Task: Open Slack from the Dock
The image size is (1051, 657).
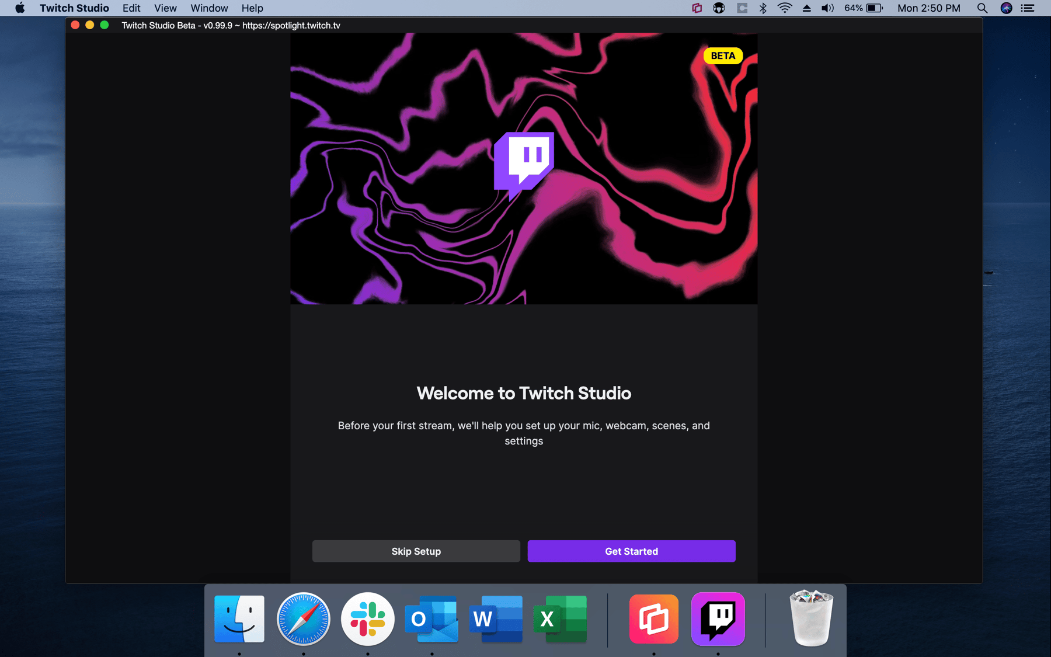Action: click(x=367, y=619)
